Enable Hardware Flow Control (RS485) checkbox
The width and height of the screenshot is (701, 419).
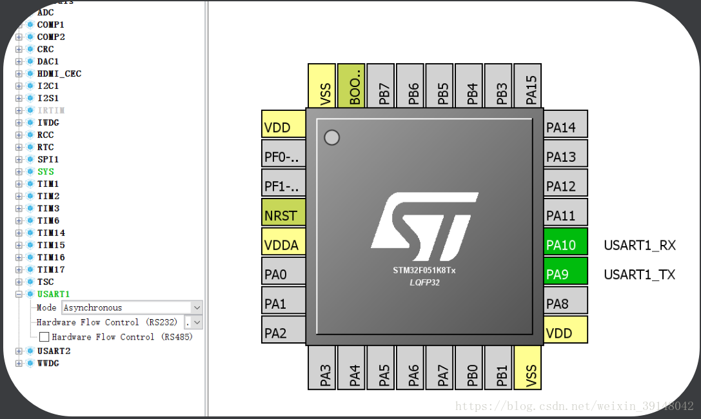(44, 336)
